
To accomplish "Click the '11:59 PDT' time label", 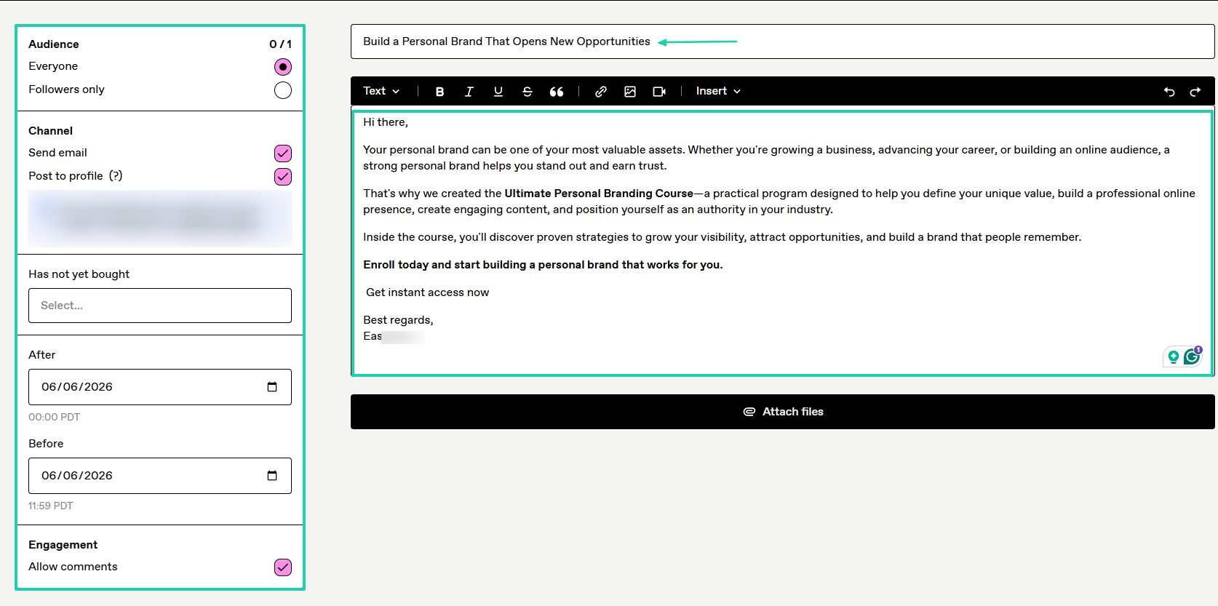I will point(51,506).
